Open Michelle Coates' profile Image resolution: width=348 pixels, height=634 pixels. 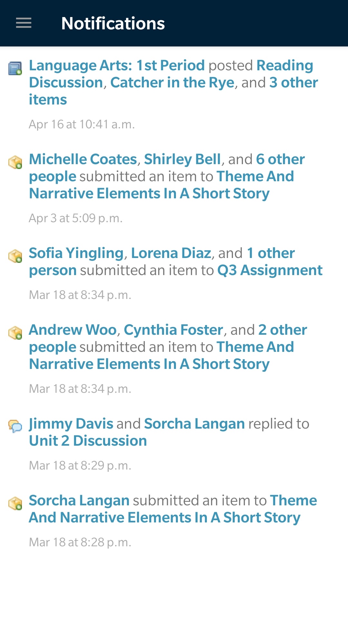(83, 159)
